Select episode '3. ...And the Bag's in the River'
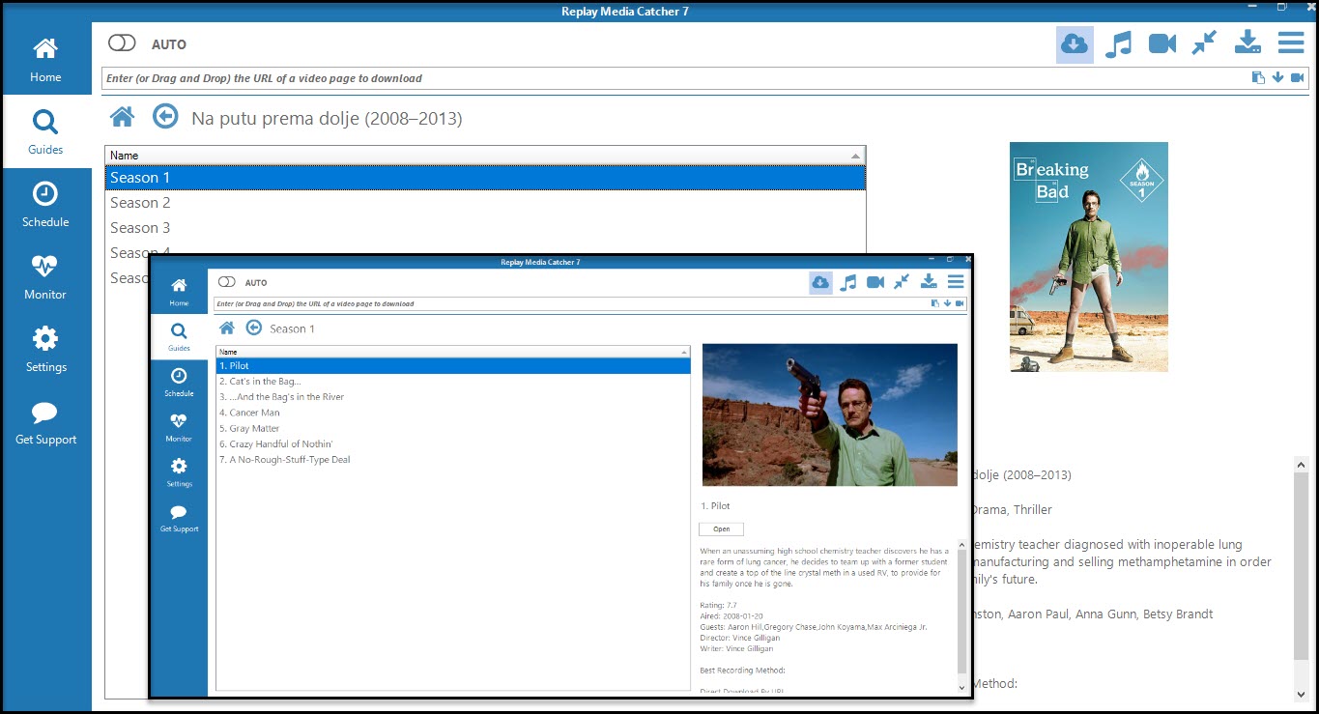This screenshot has width=1319, height=714. (x=452, y=397)
